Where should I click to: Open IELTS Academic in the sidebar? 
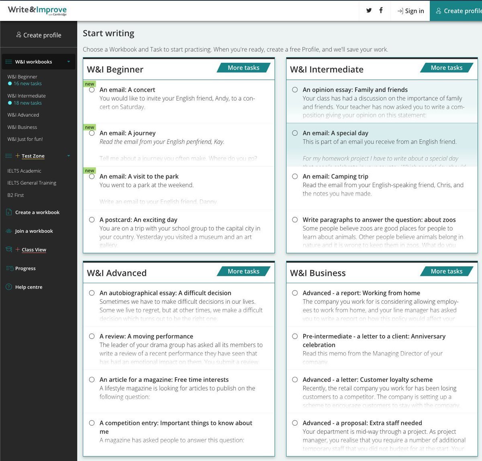click(x=24, y=171)
